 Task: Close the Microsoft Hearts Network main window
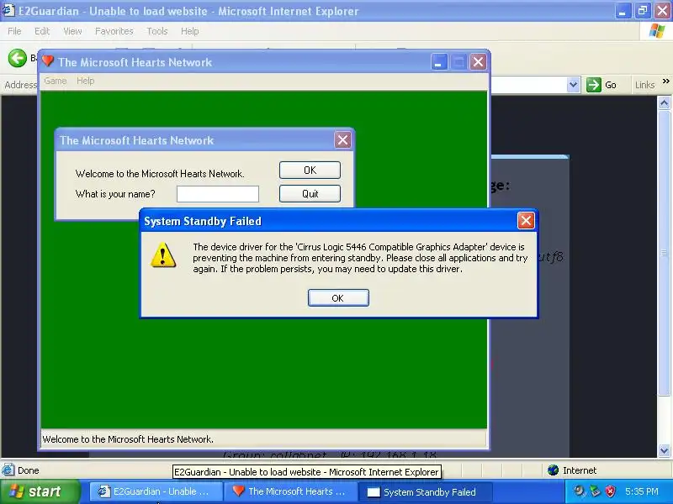pyautogui.click(x=478, y=62)
